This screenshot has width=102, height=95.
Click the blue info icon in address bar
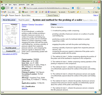pos(73,8)
